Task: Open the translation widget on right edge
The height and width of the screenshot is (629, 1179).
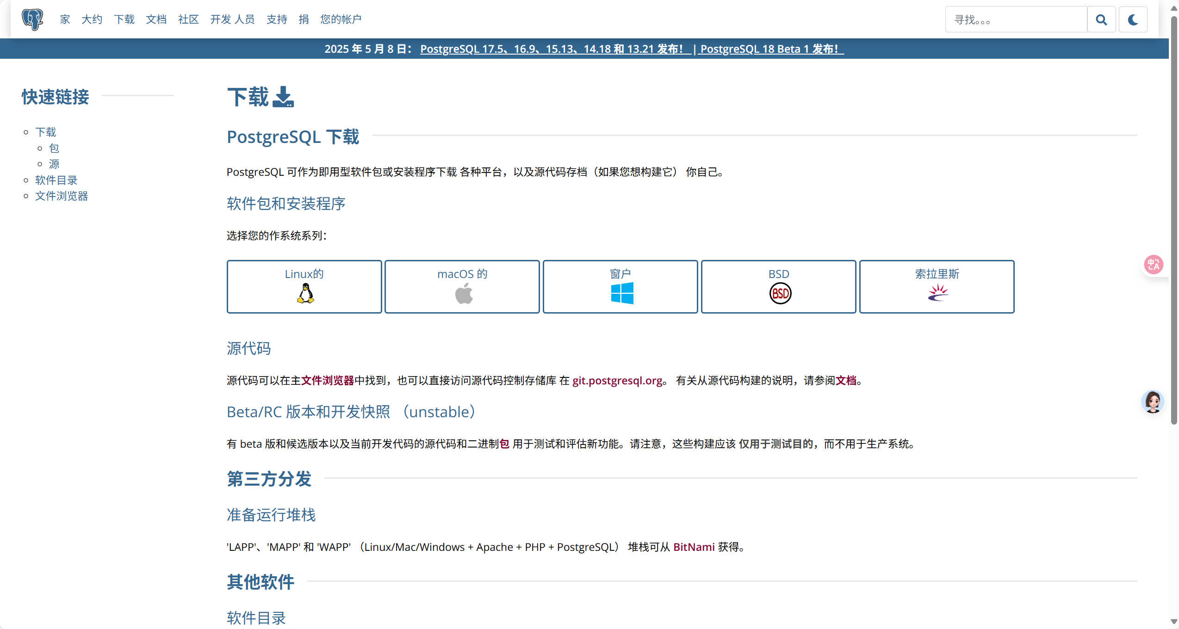Action: [1153, 265]
